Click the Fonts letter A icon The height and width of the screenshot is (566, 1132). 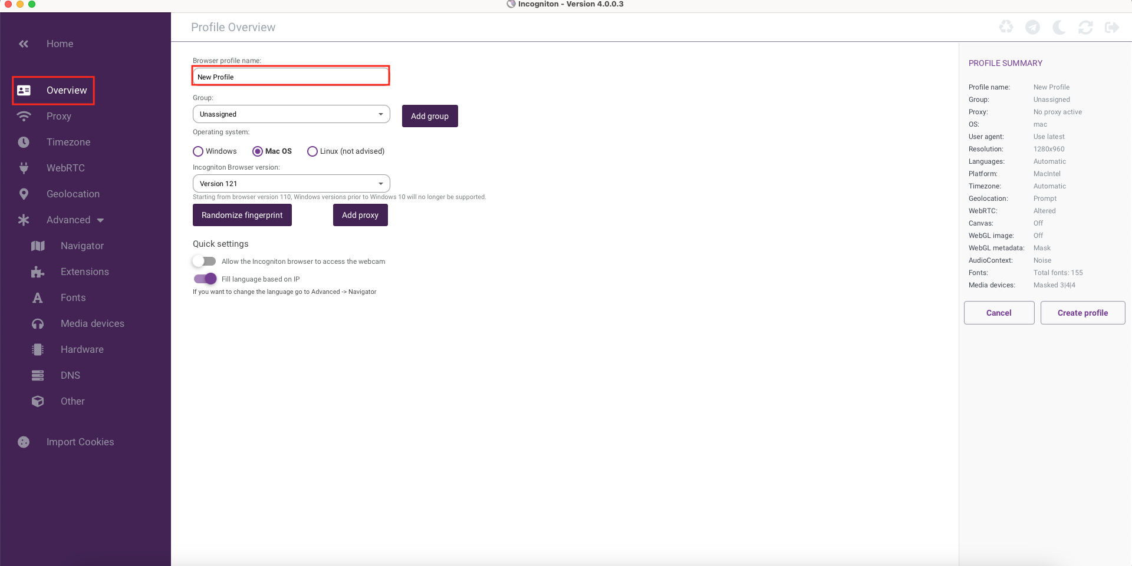38,297
